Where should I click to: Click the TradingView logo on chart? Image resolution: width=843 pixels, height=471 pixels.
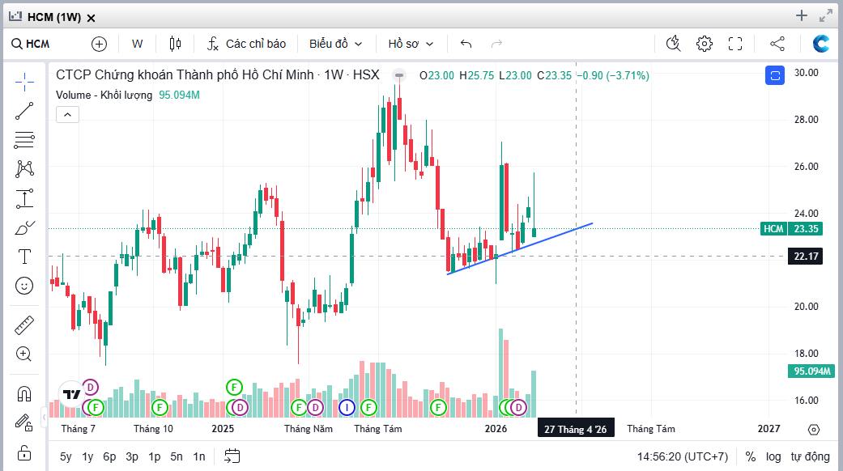coord(71,394)
